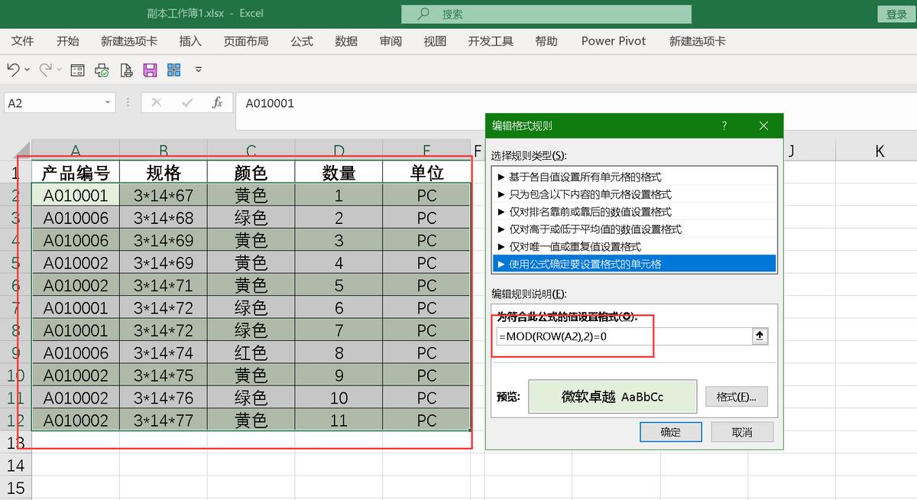Switch to the 数据 ribbon tab
This screenshot has width=917, height=500.
(x=346, y=41)
